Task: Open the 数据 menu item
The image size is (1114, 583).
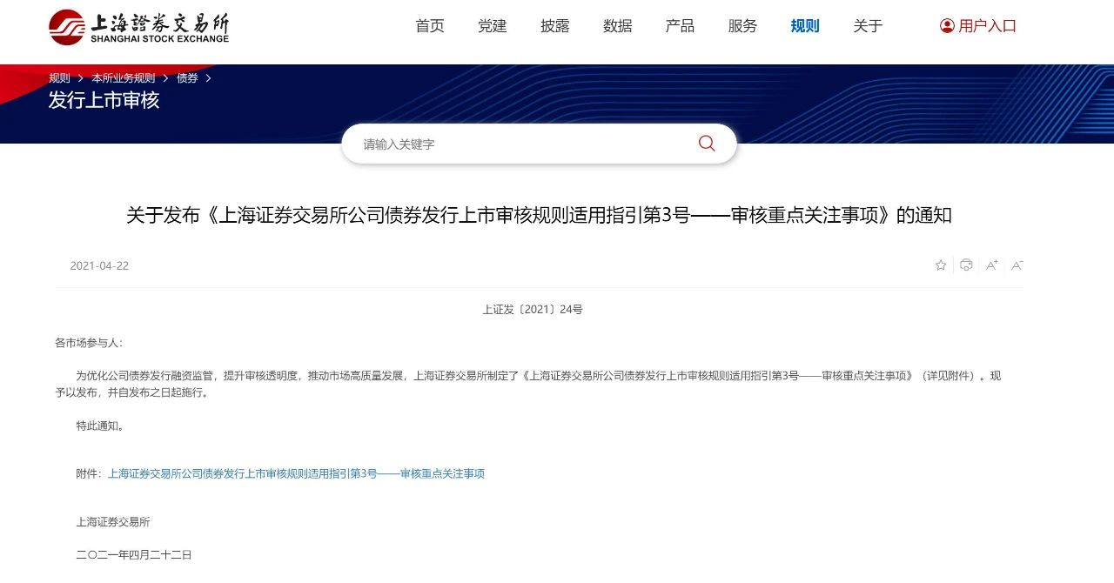Action: pos(618,26)
